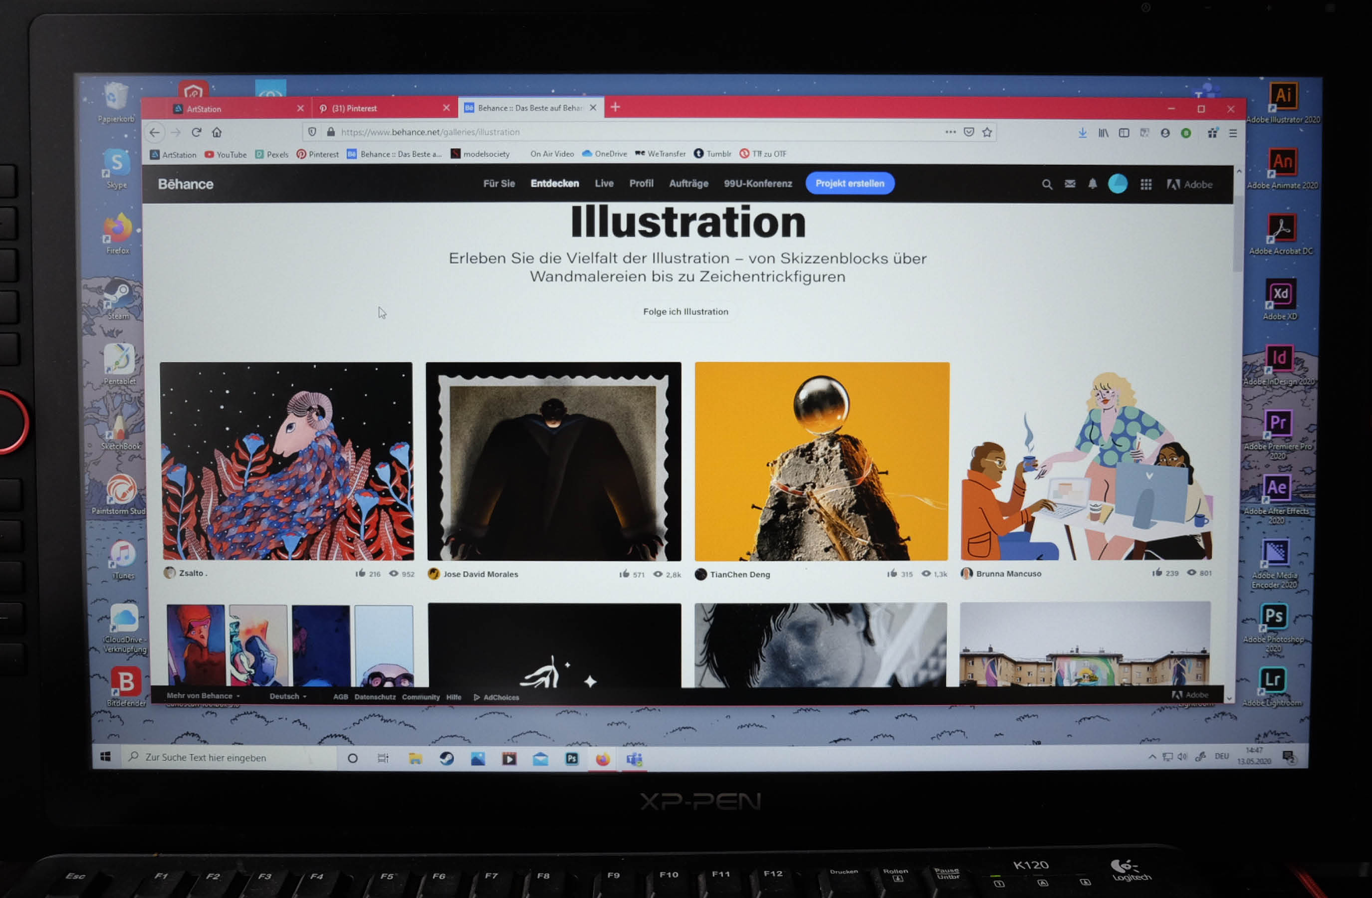Show hidden system tray icons

[x=1152, y=757]
